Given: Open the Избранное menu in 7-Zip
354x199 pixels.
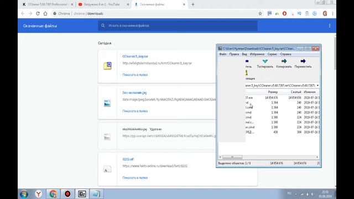Looking at the screenshot, I should [257, 54].
